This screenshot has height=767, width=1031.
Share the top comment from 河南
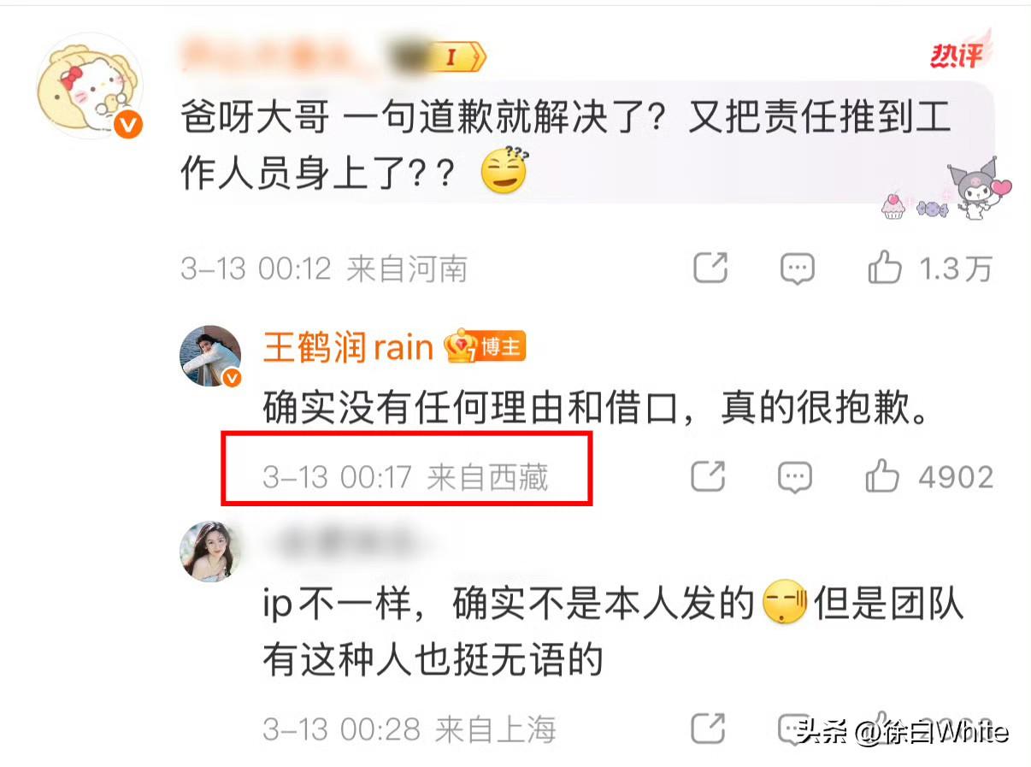710,268
